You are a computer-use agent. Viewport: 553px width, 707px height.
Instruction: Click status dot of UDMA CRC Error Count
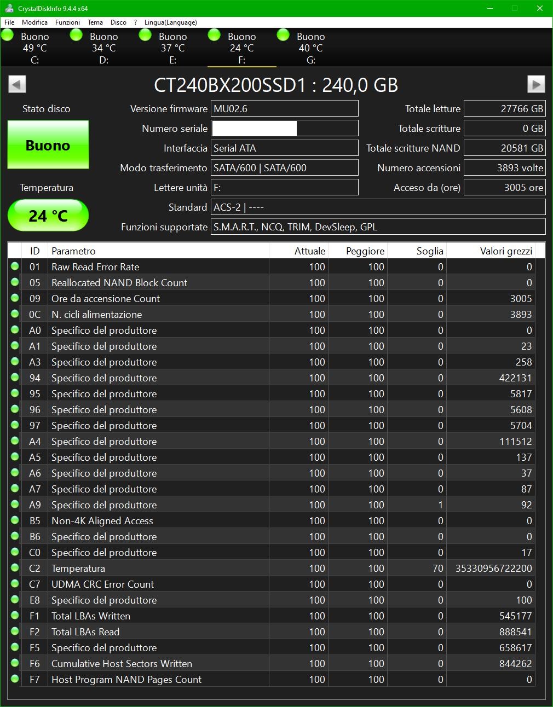(15, 584)
